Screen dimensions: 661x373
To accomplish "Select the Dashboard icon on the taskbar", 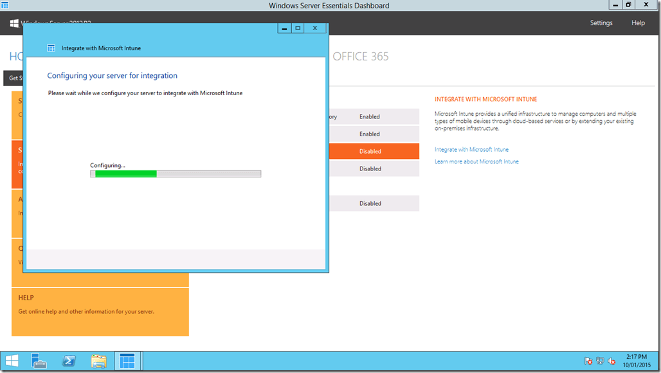I will [x=128, y=361].
